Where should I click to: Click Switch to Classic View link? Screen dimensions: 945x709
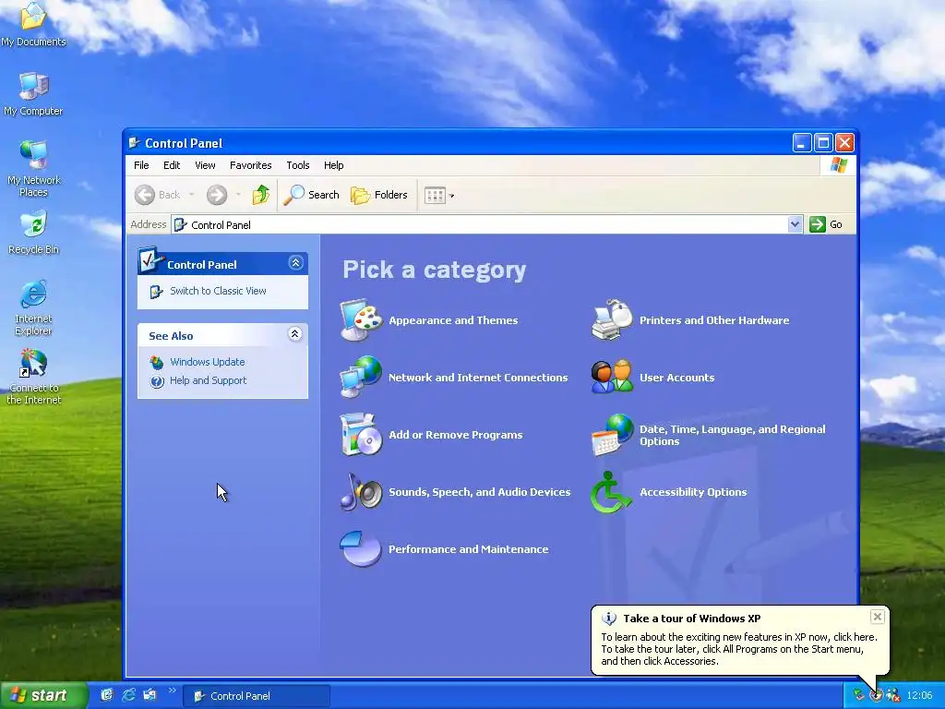coord(218,291)
